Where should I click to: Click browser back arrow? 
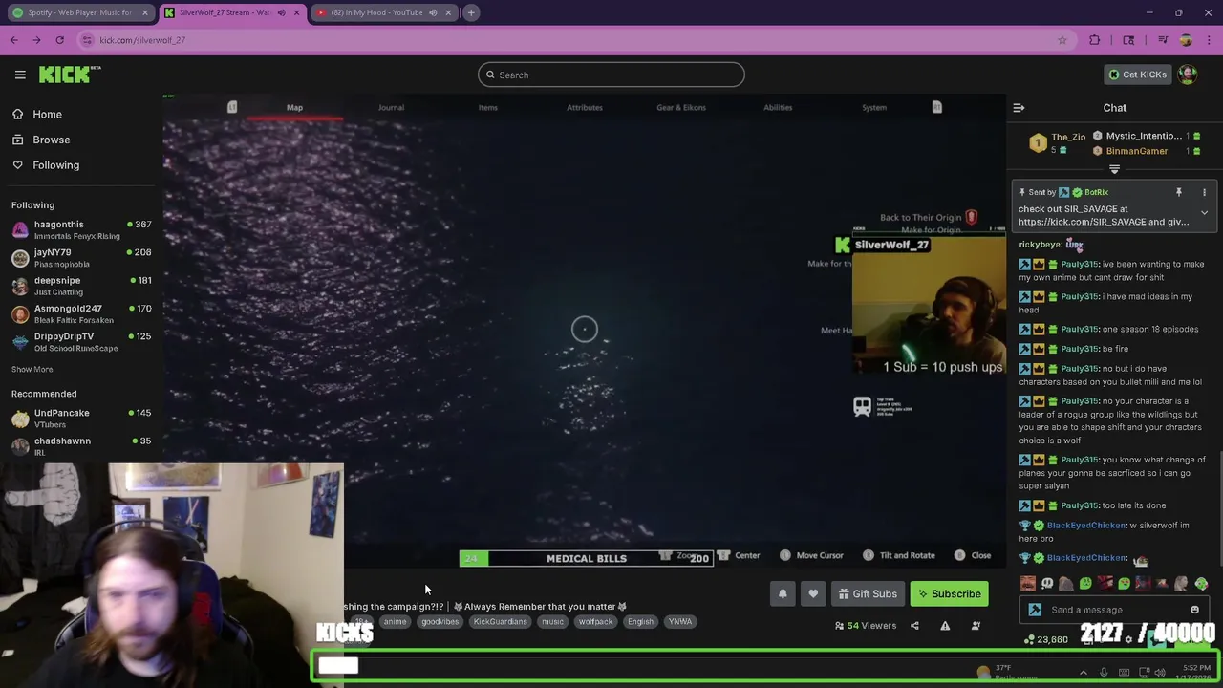[13, 40]
